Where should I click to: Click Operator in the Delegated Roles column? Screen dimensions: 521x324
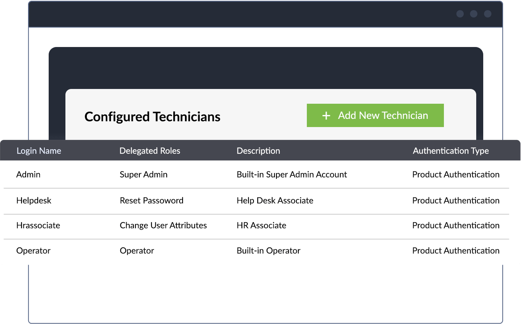click(137, 251)
